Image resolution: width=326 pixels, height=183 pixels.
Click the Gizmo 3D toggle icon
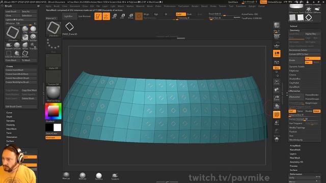139,16
